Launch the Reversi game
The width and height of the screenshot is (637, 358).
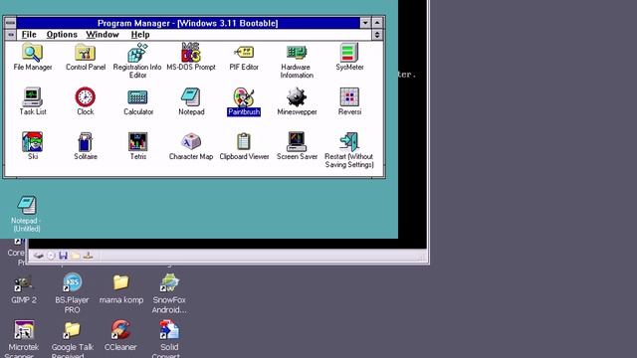coord(349,101)
